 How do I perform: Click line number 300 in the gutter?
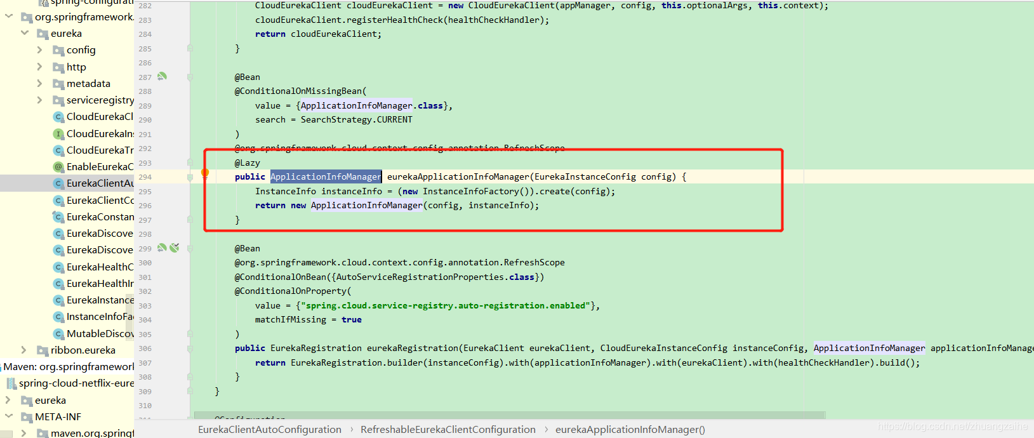coord(145,263)
